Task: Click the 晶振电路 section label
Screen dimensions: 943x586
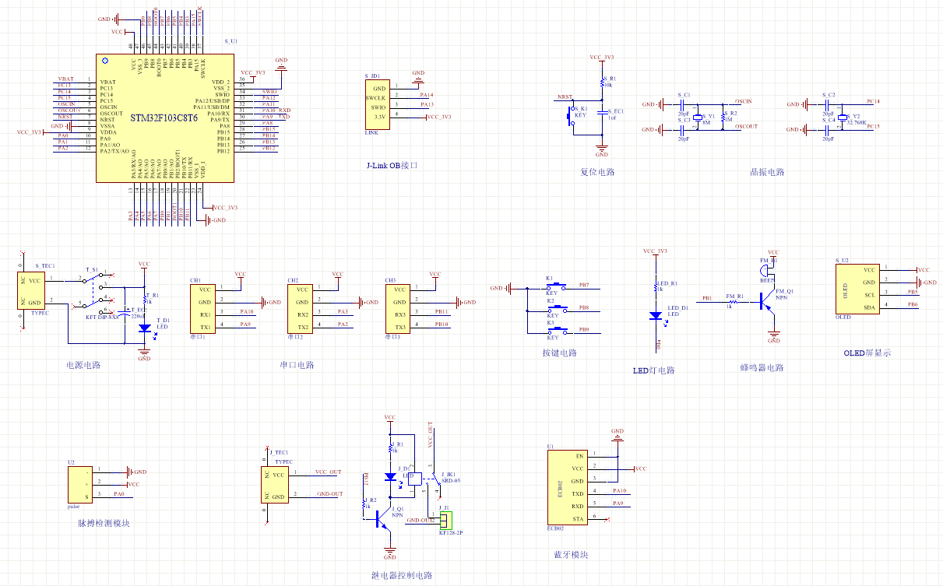Action: [x=767, y=172]
